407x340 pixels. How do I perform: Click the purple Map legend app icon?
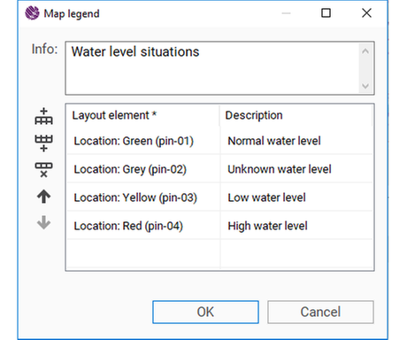(32, 13)
